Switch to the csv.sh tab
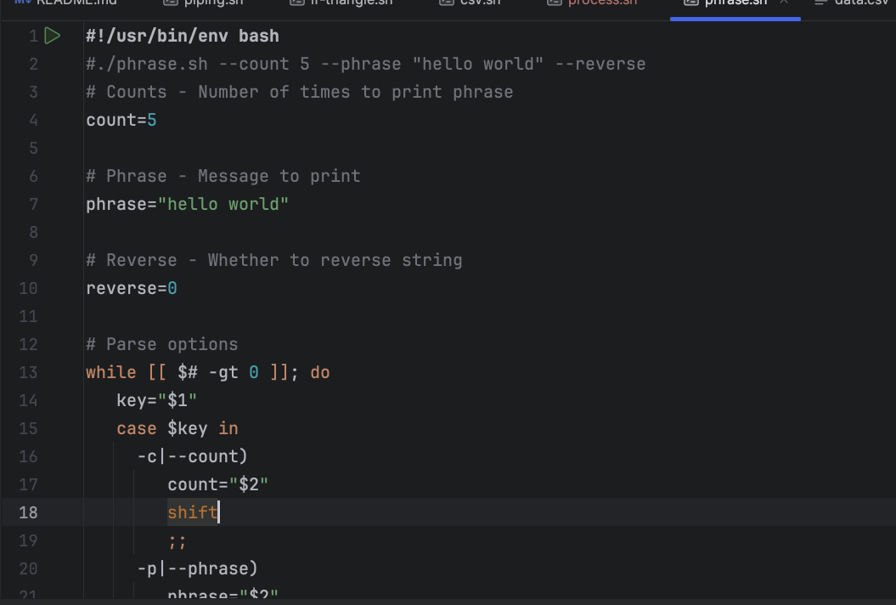 point(481,3)
